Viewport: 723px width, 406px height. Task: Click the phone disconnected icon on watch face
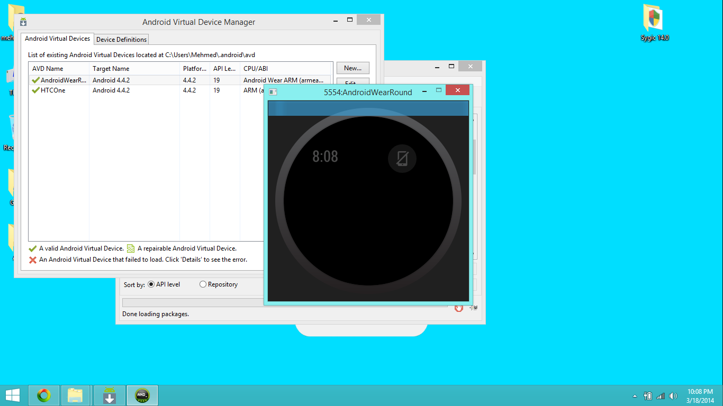pyautogui.click(x=402, y=159)
